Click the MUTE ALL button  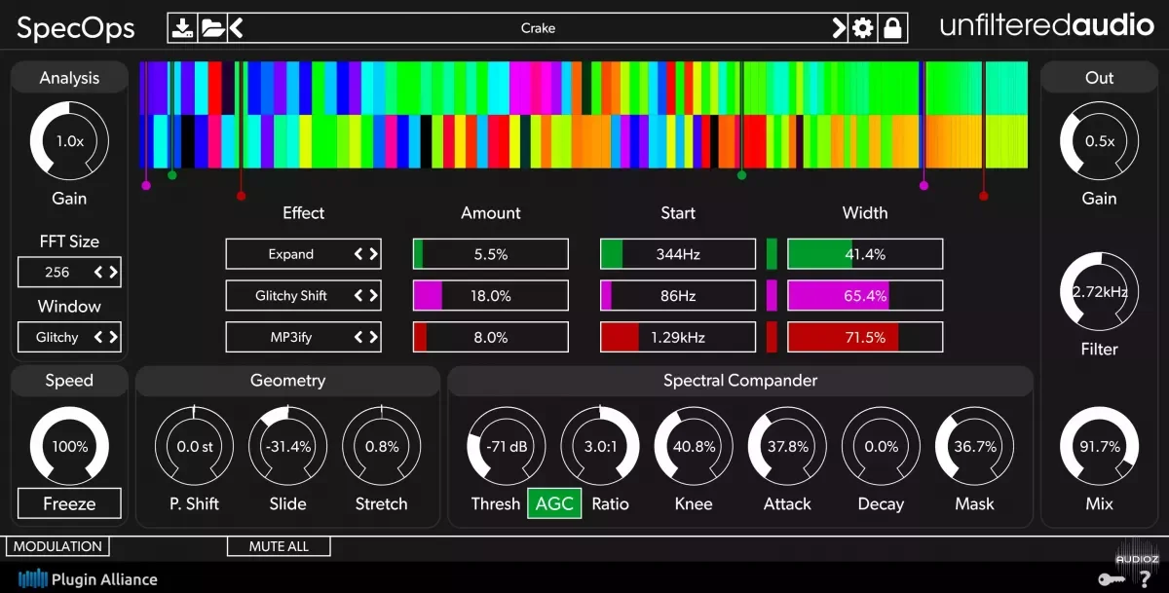[279, 546]
